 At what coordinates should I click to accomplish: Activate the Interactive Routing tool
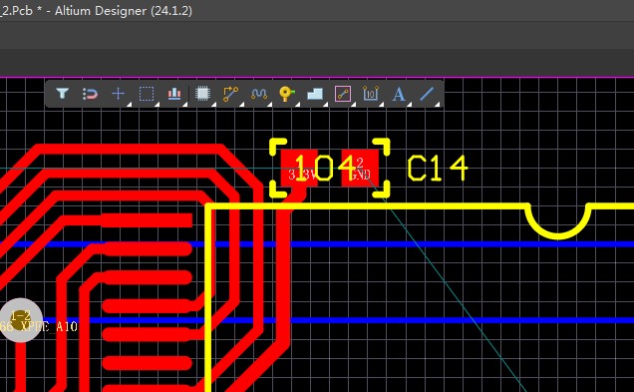coord(230,94)
